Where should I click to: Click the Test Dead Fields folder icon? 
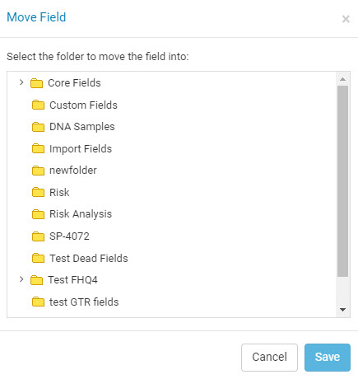tap(38, 258)
